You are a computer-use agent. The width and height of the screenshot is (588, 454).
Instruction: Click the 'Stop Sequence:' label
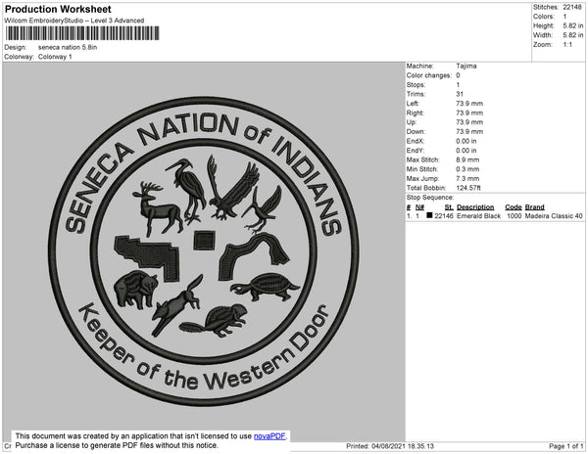pos(430,198)
